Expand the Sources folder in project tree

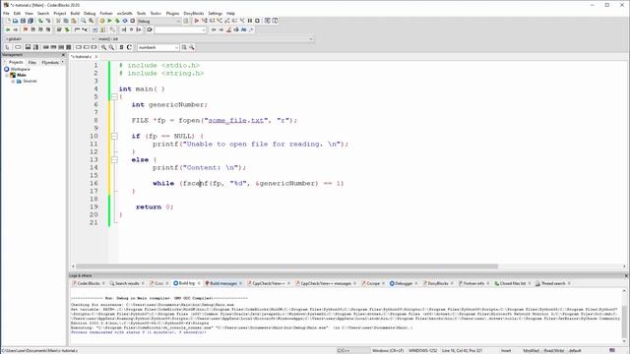[13, 81]
